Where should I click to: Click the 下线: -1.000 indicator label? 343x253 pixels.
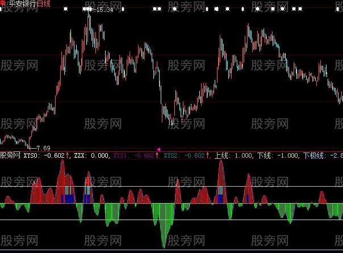pos(278,155)
